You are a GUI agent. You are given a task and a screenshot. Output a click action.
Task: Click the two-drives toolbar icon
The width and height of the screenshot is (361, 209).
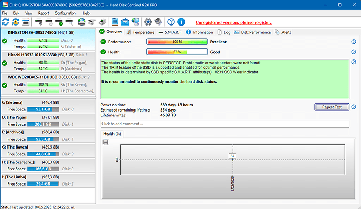(92, 22)
